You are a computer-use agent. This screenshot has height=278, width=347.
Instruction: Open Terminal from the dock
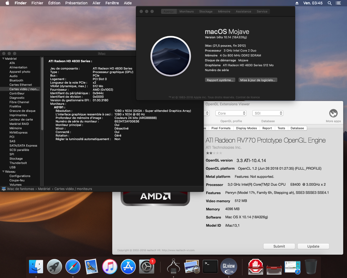[x=210, y=267]
